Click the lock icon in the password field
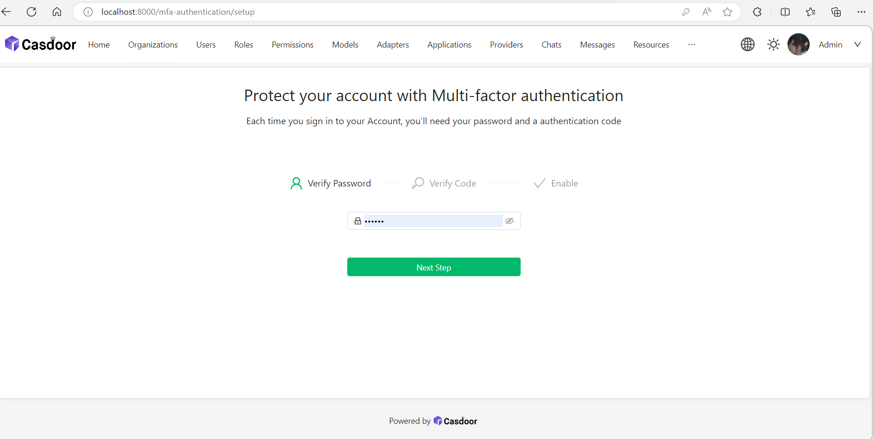This screenshot has width=873, height=439. 357,221
